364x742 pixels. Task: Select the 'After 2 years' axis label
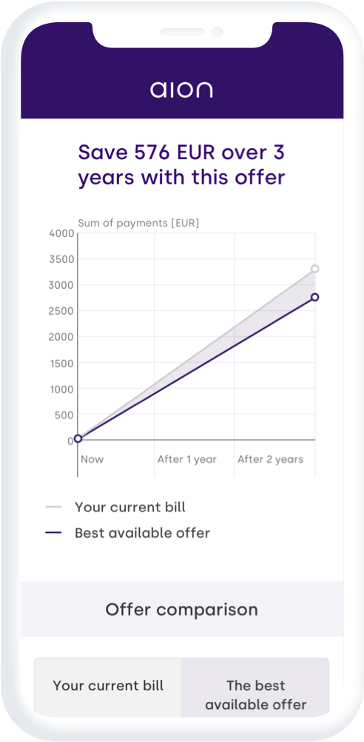tap(270, 459)
